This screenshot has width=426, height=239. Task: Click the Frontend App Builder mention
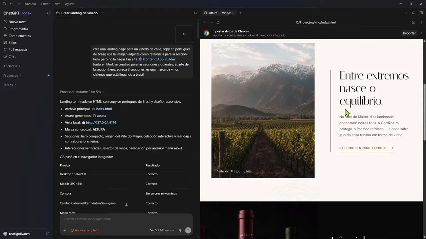click(157, 59)
